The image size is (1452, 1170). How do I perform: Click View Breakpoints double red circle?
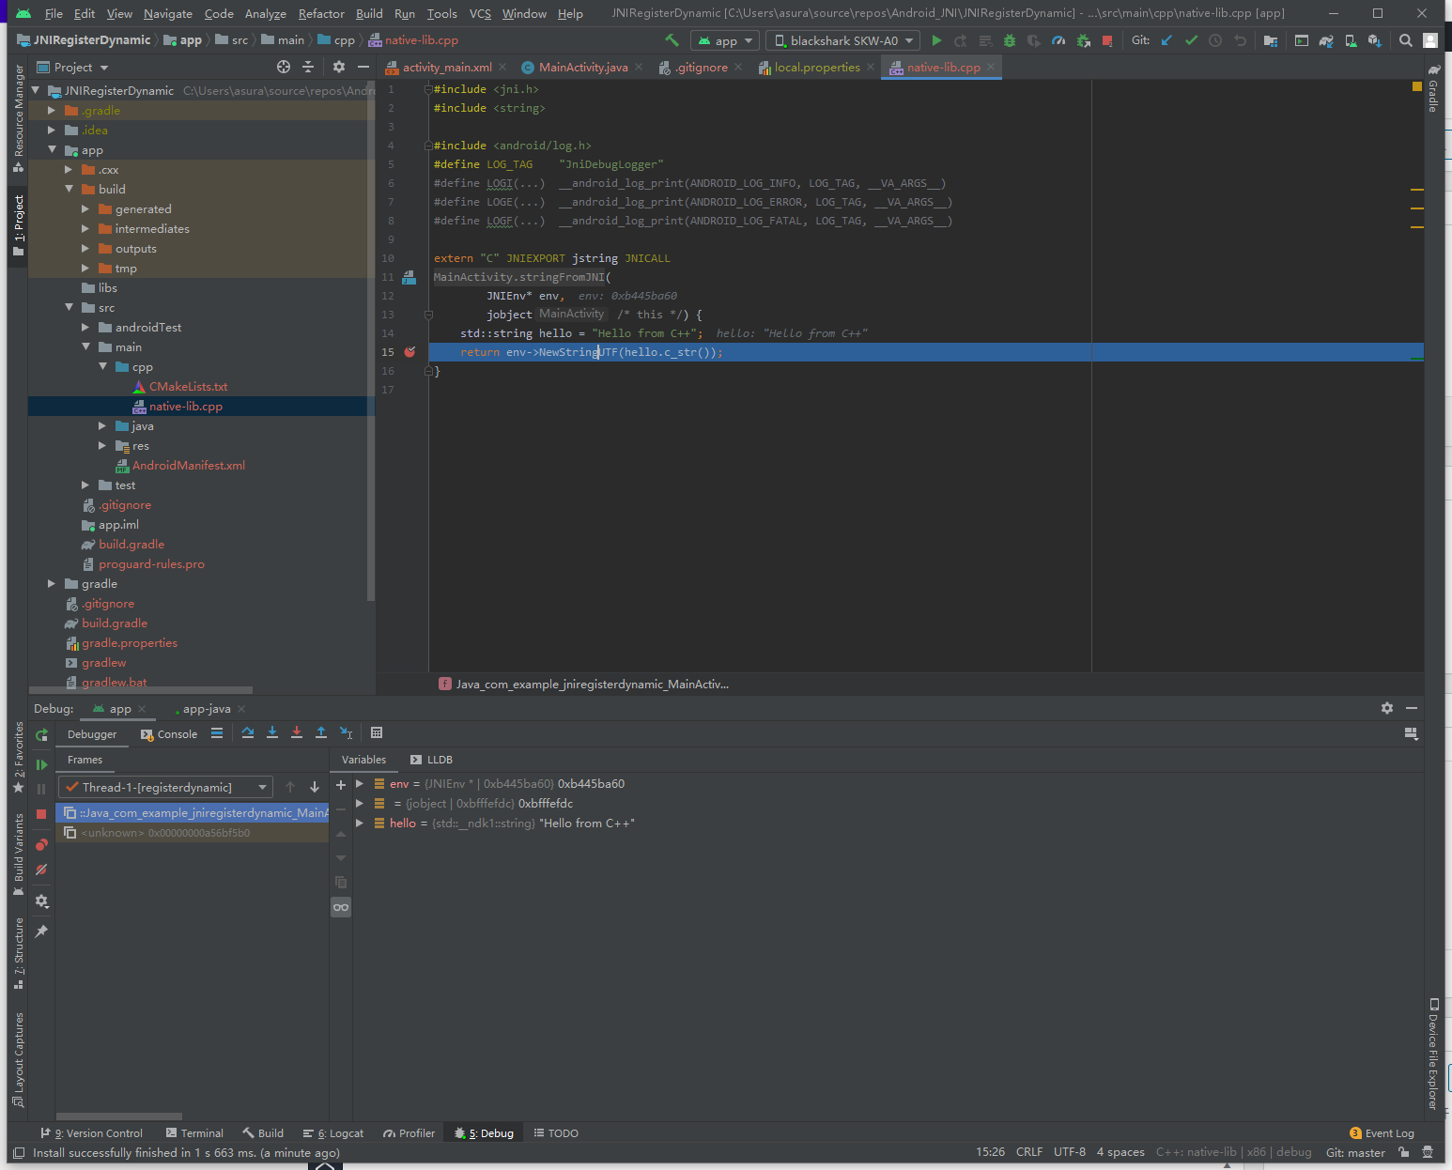coord(41,845)
